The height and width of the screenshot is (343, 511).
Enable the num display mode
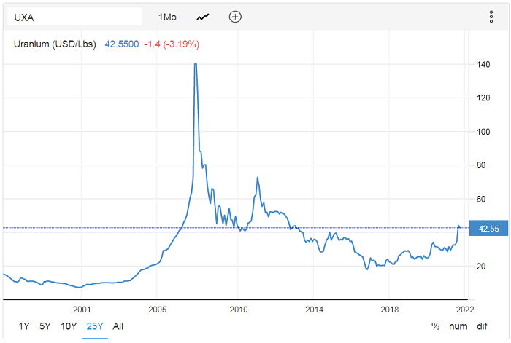[459, 326]
